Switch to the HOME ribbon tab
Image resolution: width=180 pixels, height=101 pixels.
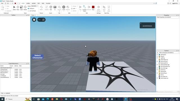tap(23, 3)
